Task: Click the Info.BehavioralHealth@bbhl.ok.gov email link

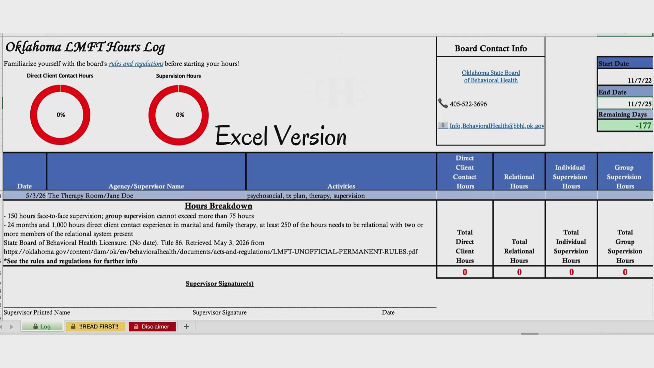Action: coord(497,126)
